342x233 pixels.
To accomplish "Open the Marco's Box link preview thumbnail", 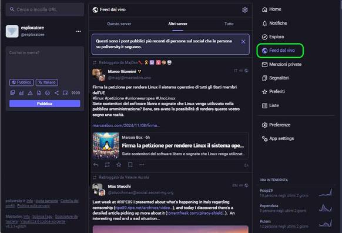I will pos(106,145).
